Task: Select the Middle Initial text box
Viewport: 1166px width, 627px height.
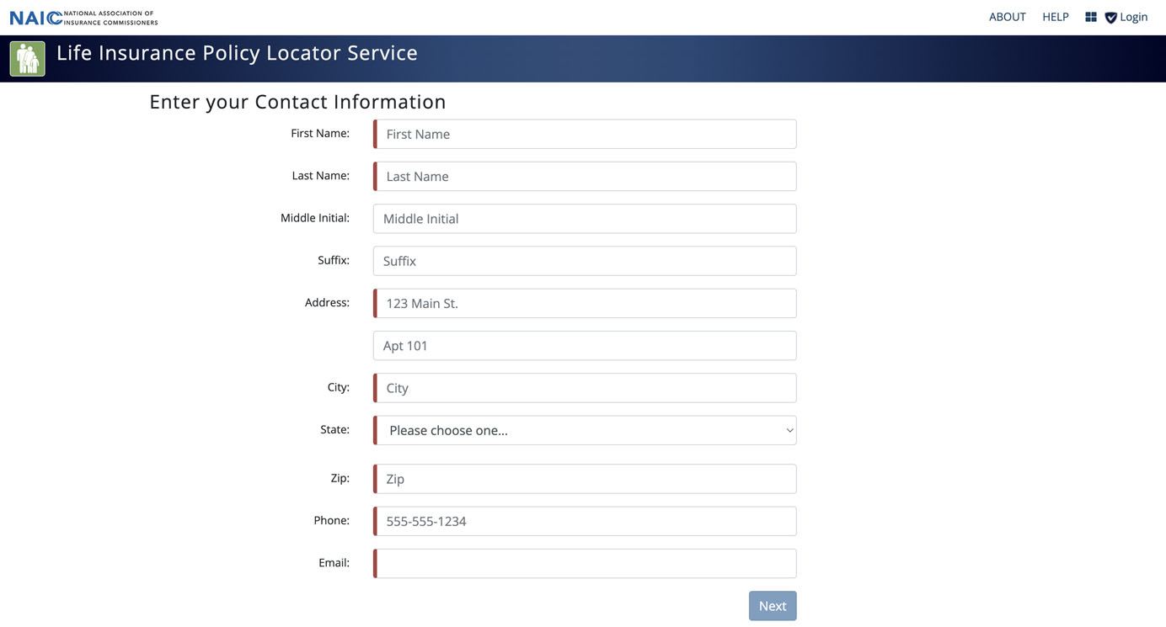Action: [x=585, y=219]
